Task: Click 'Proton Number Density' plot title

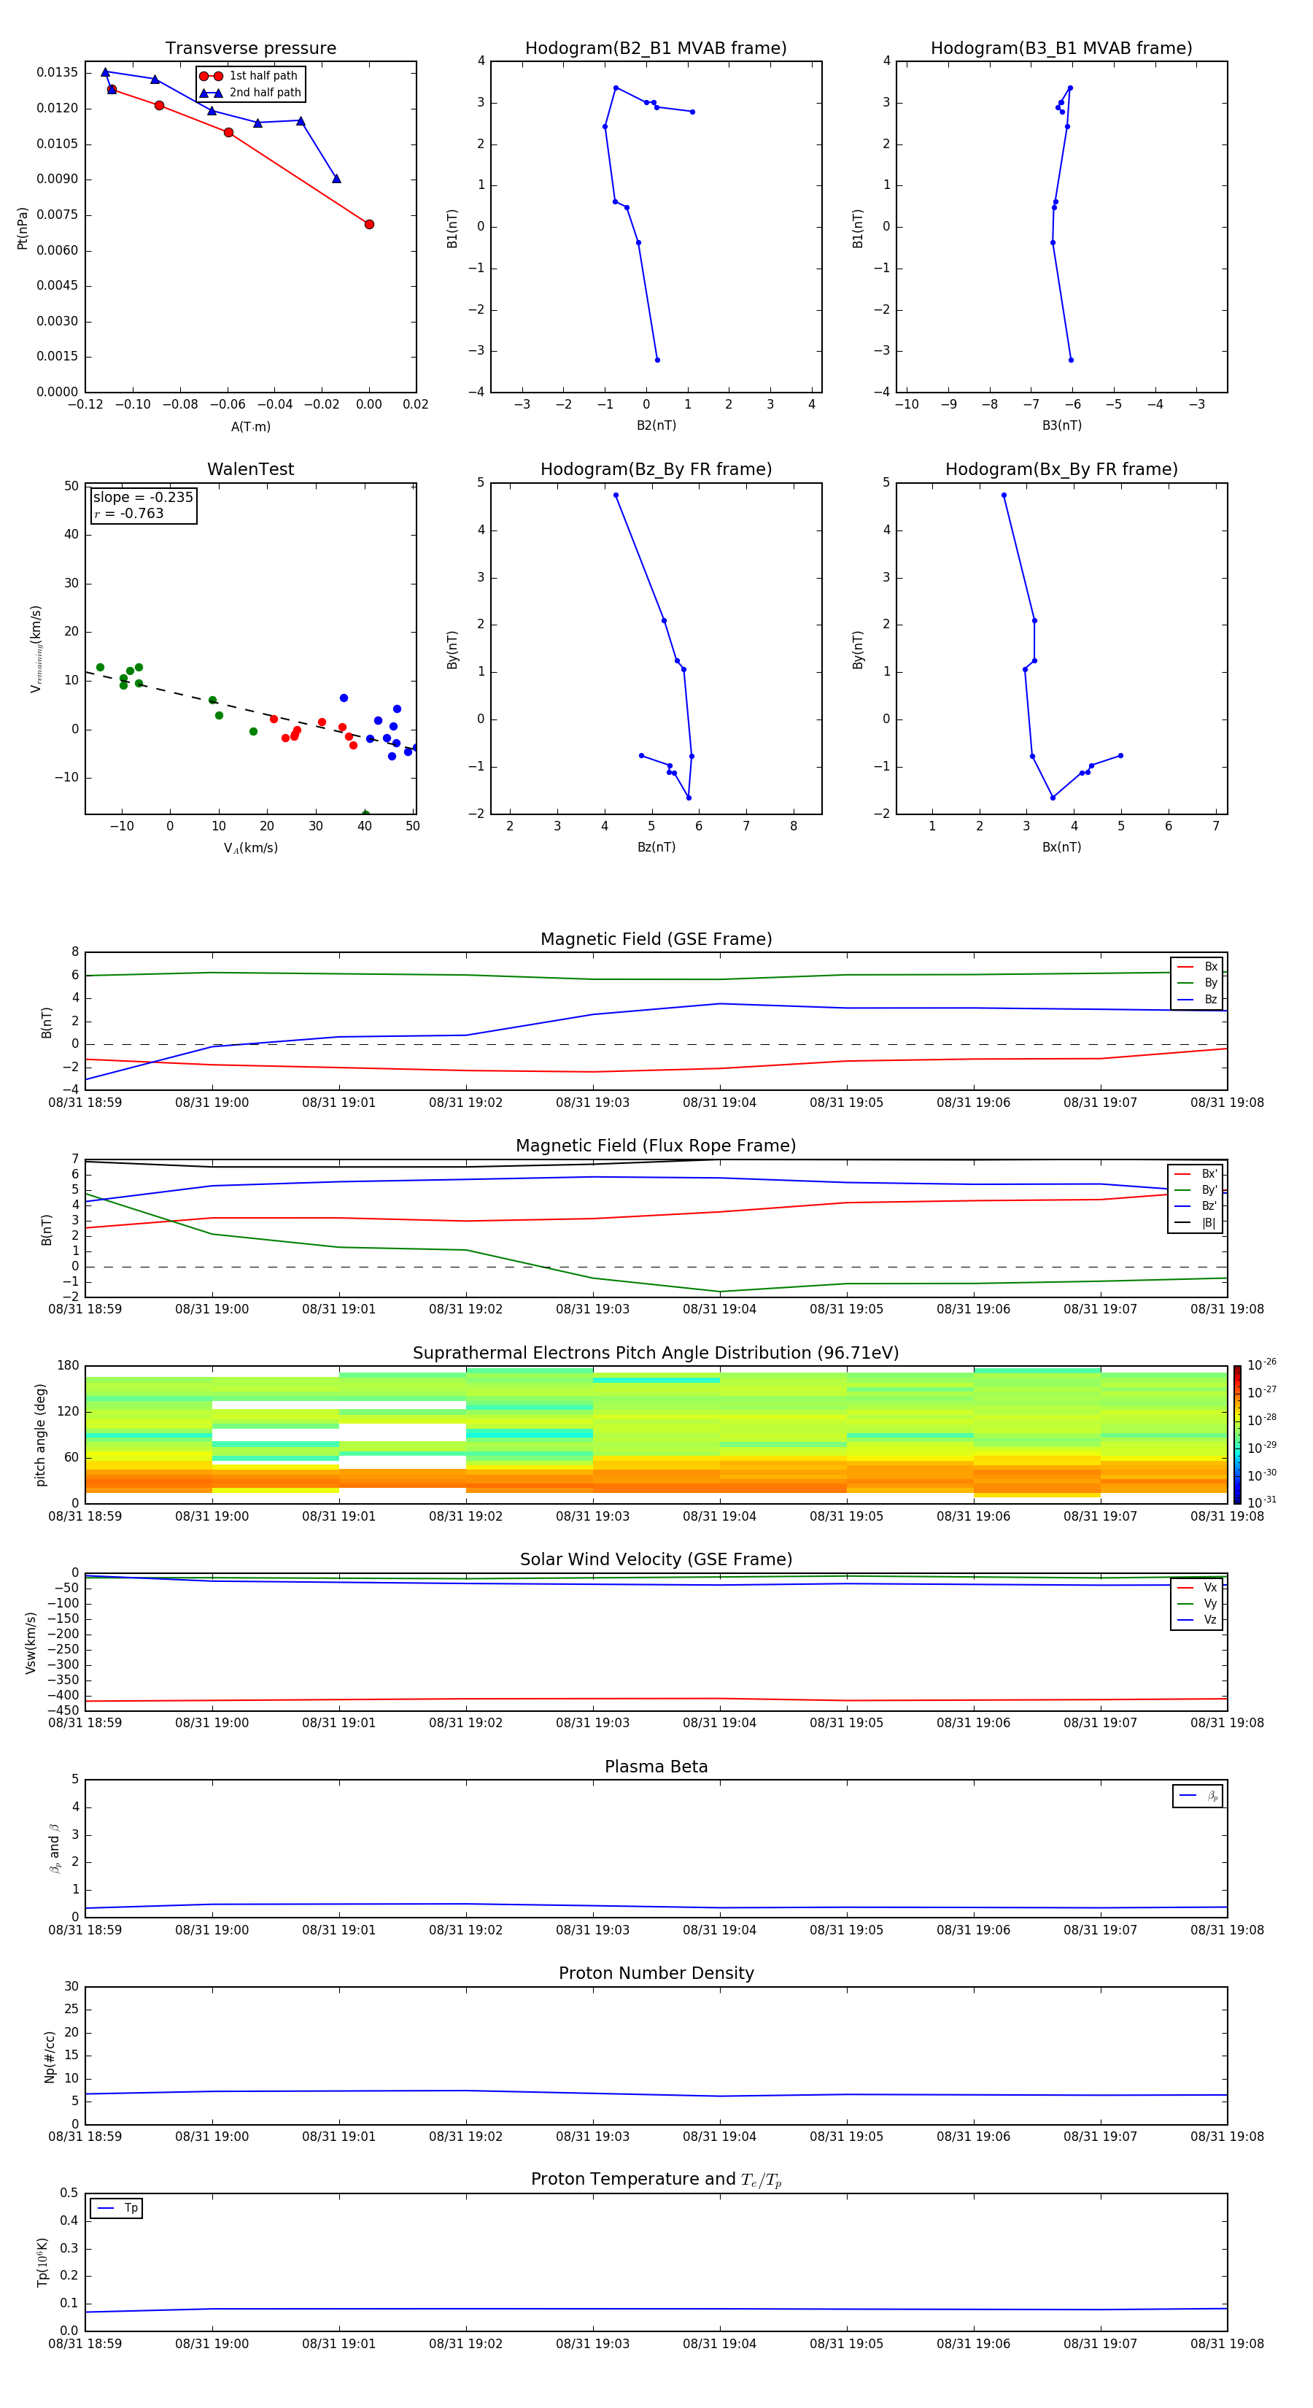Action: coord(656,1973)
